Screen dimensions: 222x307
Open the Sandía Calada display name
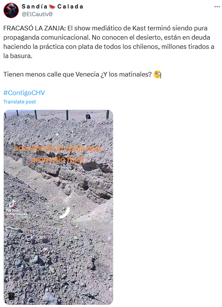(52, 7)
